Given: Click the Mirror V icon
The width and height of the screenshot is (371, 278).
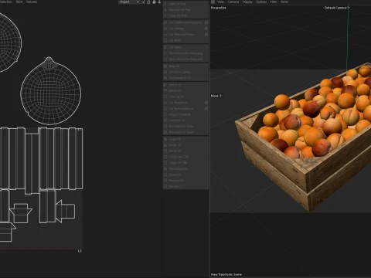Looking at the screenshot, I should tap(165, 91).
